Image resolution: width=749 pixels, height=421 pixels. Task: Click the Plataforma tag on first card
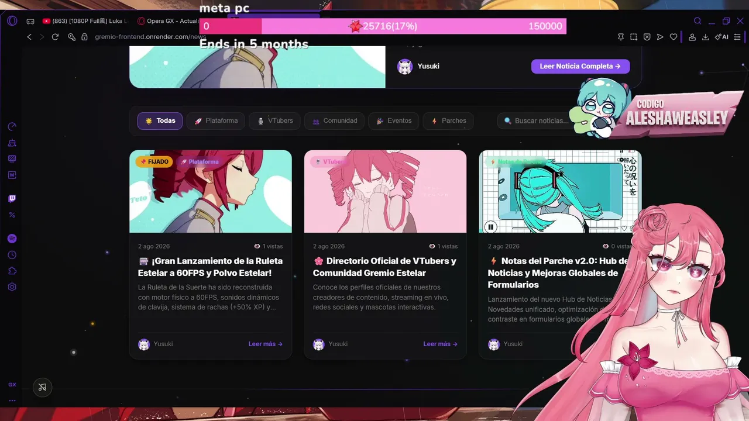pos(200,162)
